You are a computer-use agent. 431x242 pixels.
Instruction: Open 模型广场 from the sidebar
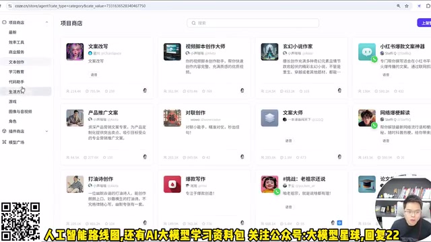[x=16, y=142]
